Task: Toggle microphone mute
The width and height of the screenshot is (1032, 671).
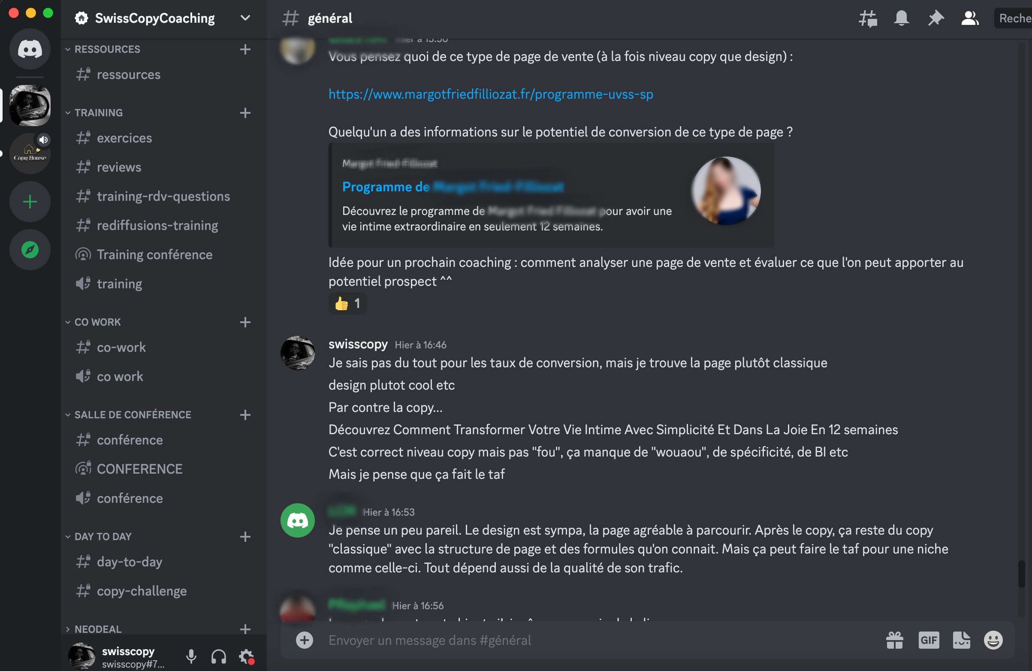Action: (x=191, y=657)
